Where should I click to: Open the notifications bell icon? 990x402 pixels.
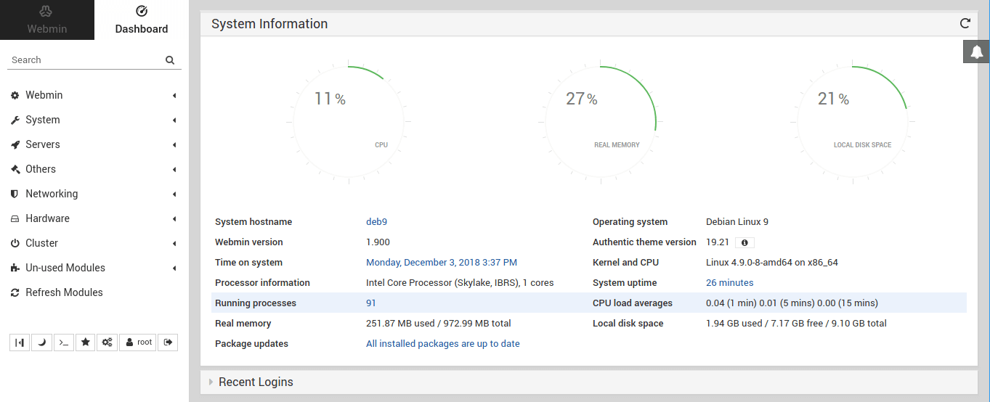[977, 52]
